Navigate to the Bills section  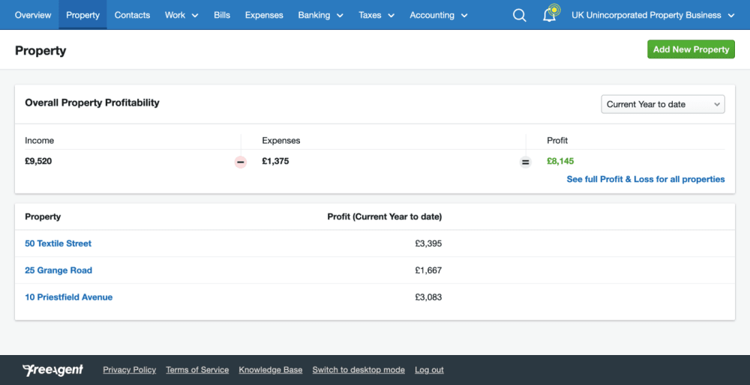222,15
